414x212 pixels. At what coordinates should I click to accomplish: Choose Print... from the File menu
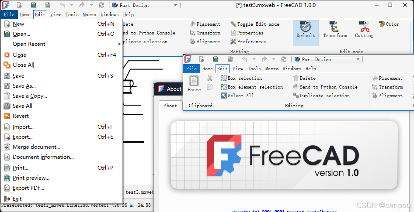[62, 168]
